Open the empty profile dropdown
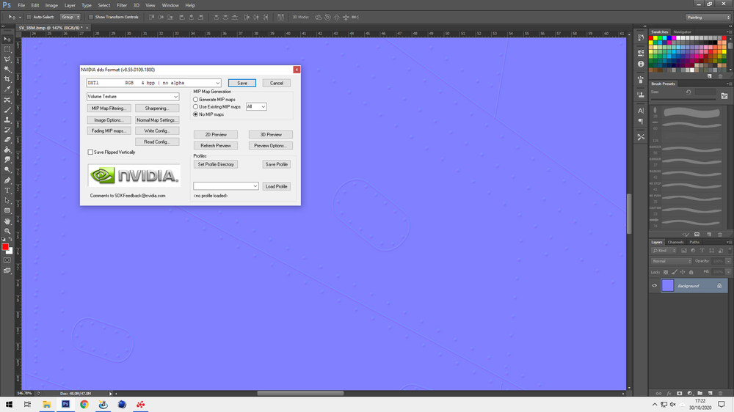The height and width of the screenshot is (412, 734). coord(225,186)
